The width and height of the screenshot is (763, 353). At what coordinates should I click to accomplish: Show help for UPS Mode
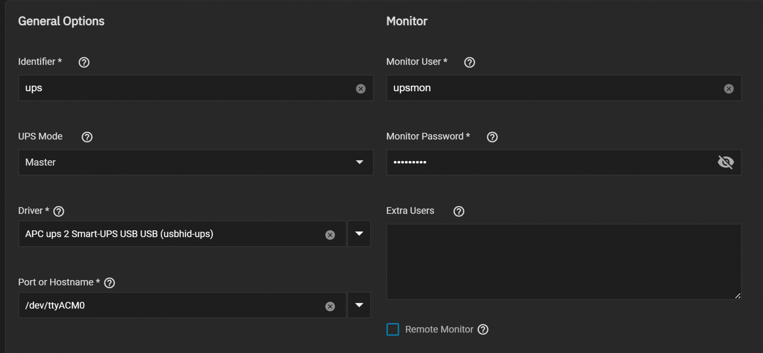point(87,137)
